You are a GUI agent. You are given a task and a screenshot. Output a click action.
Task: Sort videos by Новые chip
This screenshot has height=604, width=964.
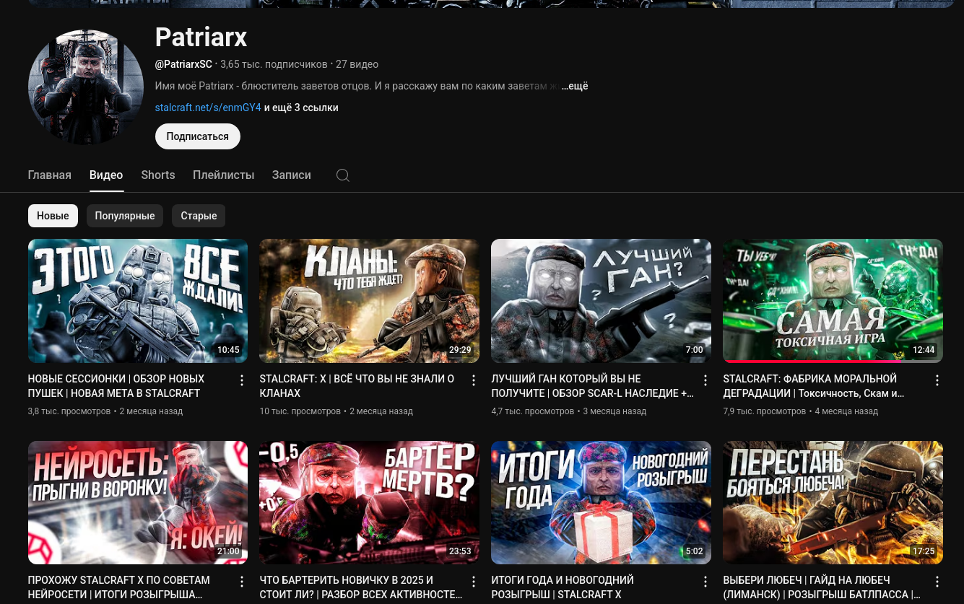(53, 216)
